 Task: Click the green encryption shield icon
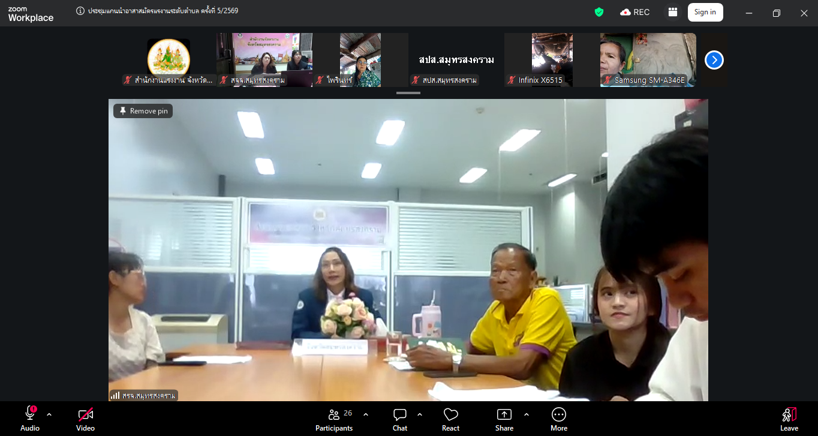tap(599, 12)
